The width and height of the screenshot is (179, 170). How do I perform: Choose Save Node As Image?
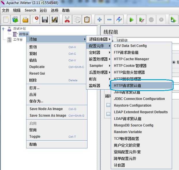click(x=57, y=109)
